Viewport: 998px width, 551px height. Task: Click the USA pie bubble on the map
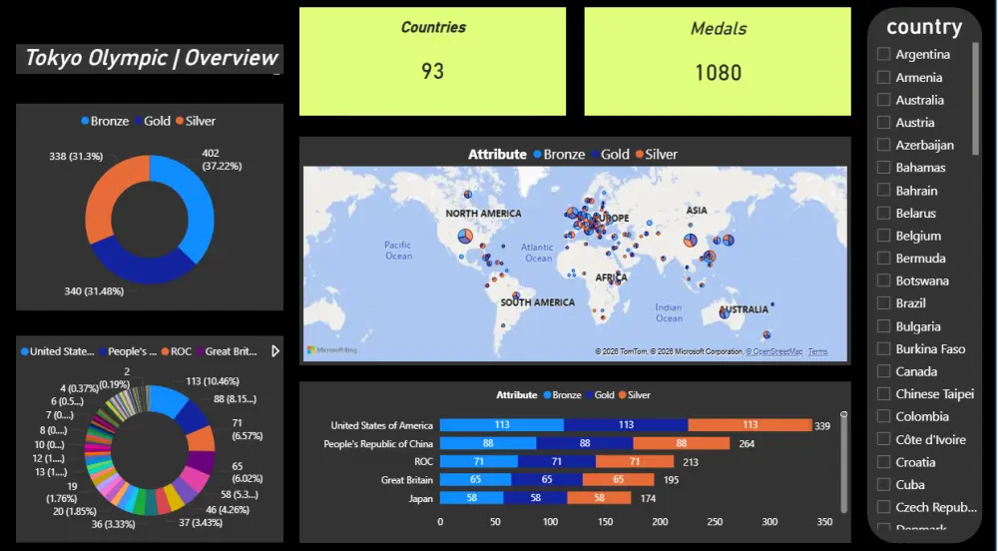465,236
